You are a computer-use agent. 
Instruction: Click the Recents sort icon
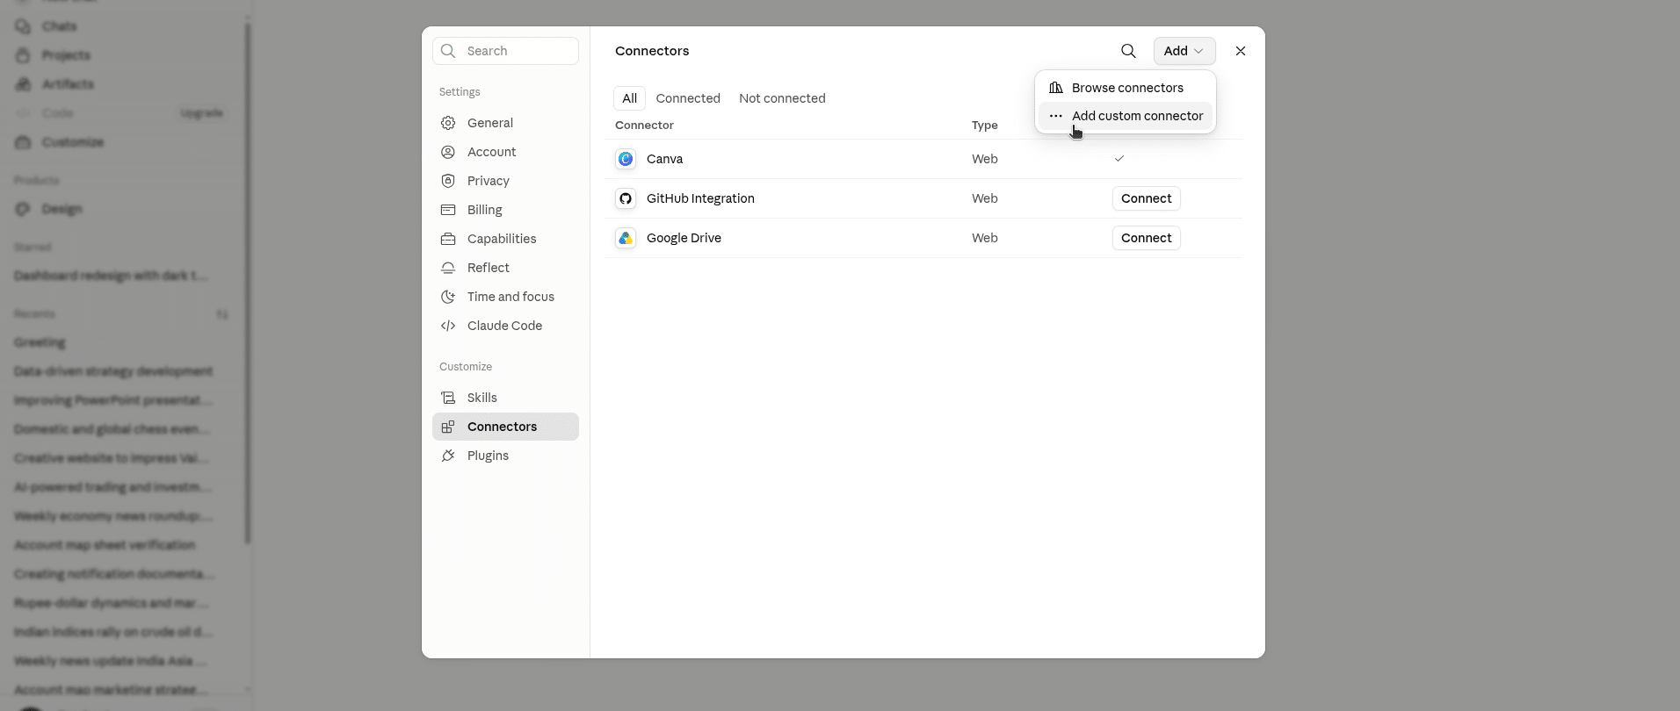tap(222, 314)
